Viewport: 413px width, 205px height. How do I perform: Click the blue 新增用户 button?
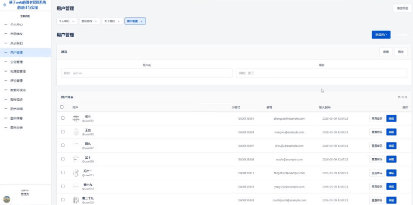pyautogui.click(x=381, y=35)
